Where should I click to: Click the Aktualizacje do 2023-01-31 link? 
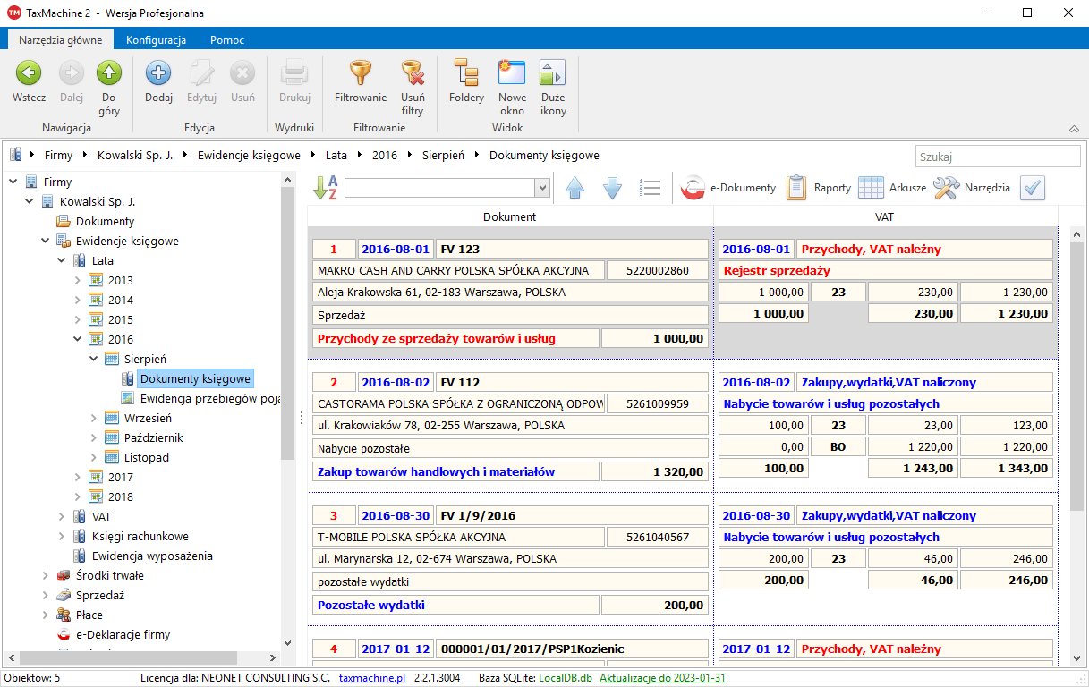pos(662,678)
